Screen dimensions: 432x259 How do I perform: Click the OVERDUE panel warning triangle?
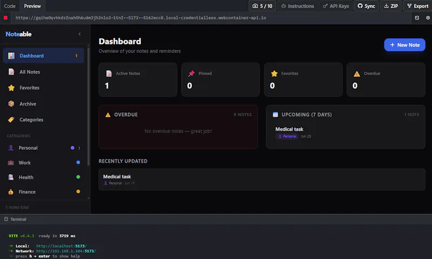[x=107, y=115]
